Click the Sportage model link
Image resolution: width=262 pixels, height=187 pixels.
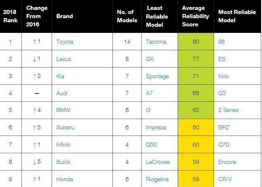pos(157,77)
